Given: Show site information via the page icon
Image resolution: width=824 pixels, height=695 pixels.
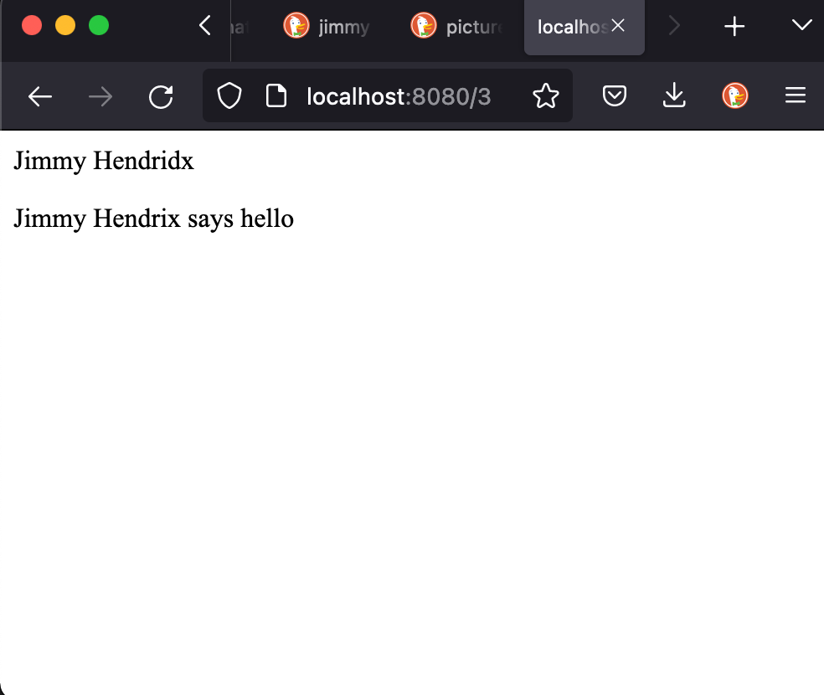Looking at the screenshot, I should point(276,97).
